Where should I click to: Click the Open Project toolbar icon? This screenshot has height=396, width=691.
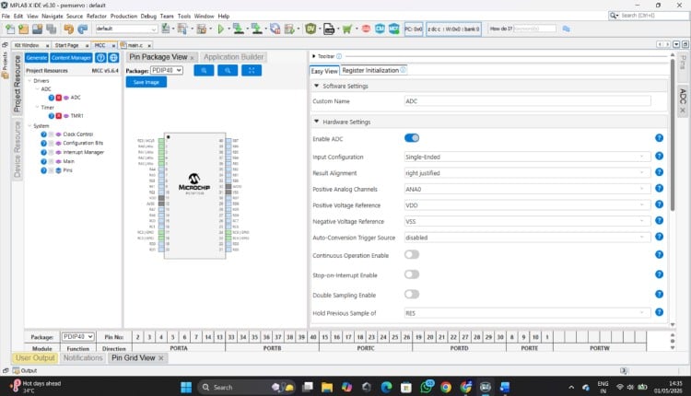[23, 29]
